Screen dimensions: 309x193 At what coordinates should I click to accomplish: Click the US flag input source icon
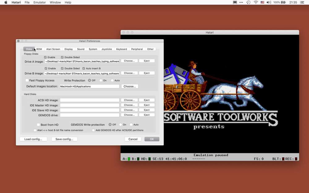(262, 2)
